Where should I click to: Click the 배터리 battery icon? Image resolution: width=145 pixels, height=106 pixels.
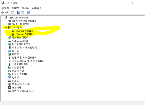(x=9, y=54)
